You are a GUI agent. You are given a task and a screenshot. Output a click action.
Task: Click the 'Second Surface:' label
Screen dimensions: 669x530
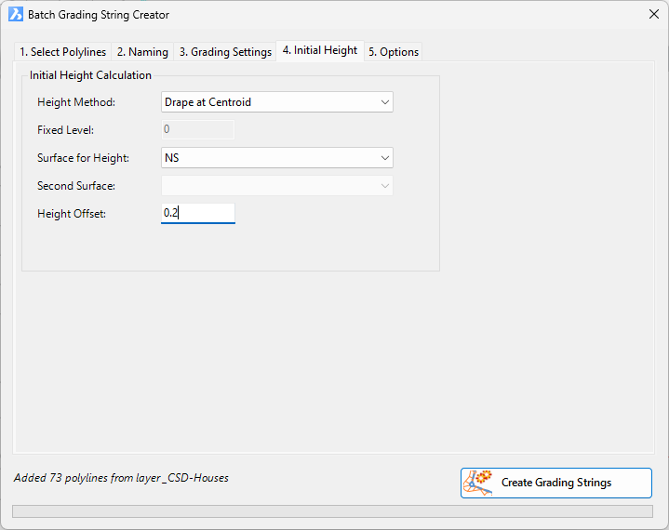tap(76, 186)
